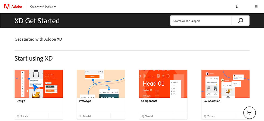Open the header search magnifier icon
Screen dimensions: 264x121
237,6
